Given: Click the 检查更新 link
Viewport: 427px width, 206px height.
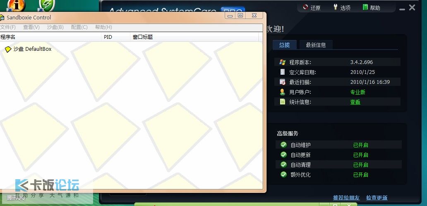Looking at the screenshot, I should [377, 198].
